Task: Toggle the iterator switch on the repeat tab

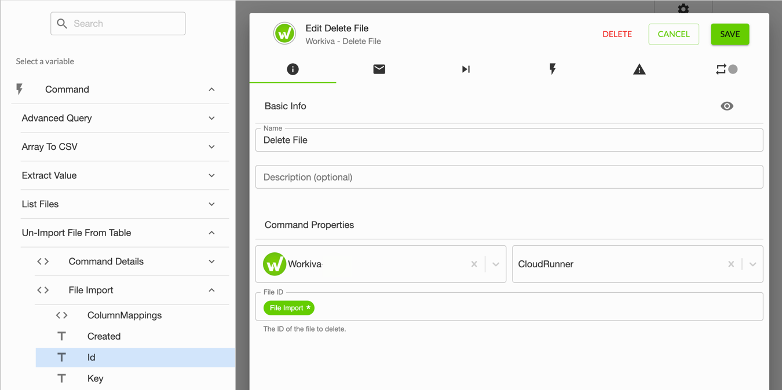Action: [x=733, y=69]
